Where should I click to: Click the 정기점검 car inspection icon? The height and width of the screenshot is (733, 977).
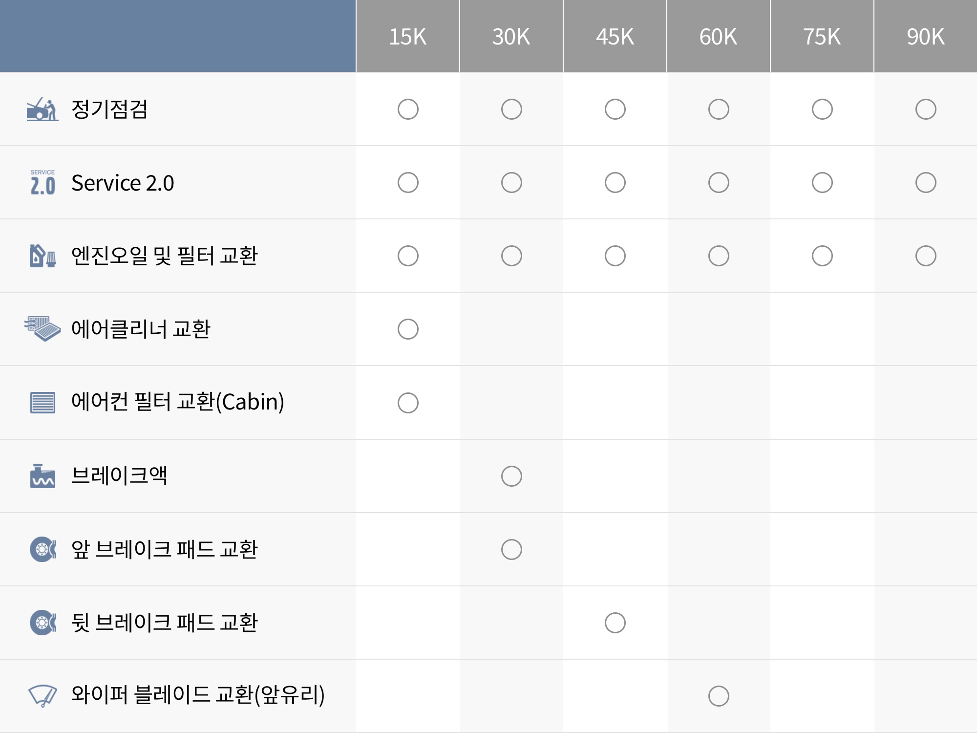(42, 109)
